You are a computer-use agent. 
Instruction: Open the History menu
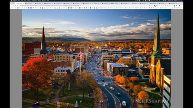[29, 1]
